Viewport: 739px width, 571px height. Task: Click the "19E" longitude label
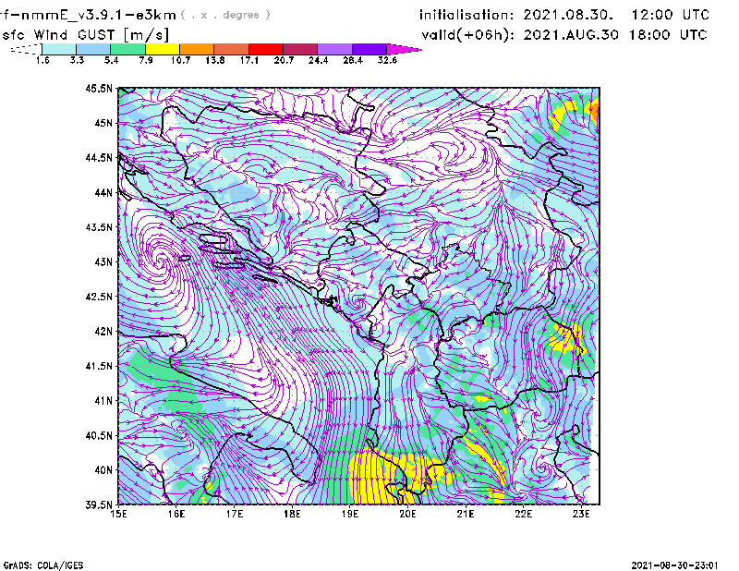point(350,514)
